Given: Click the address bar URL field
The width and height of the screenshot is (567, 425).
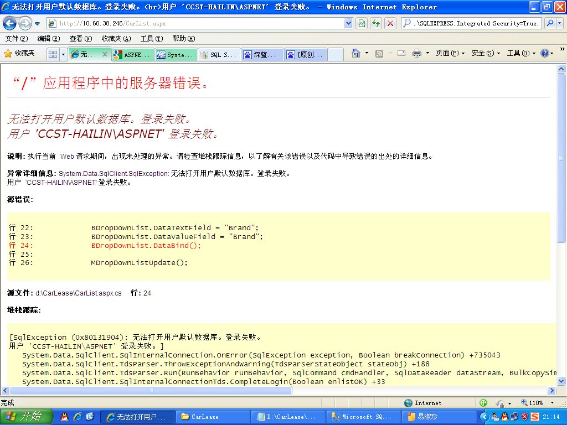Looking at the screenshot, I should click(x=195, y=23).
